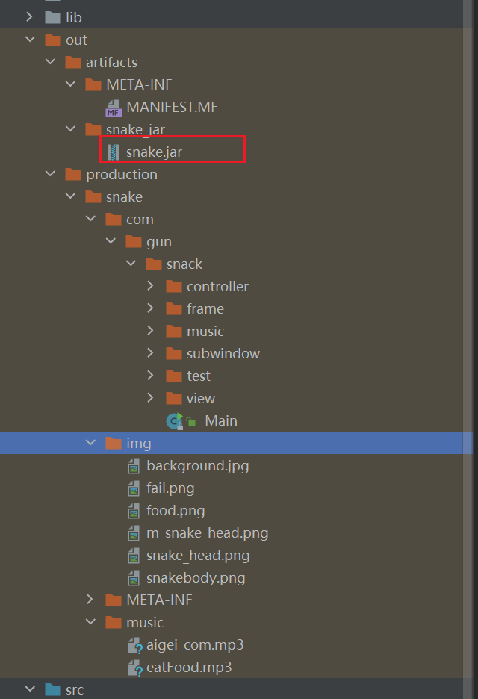Click the background.jpg image file icon
The width and height of the screenshot is (478, 699).
point(134,466)
